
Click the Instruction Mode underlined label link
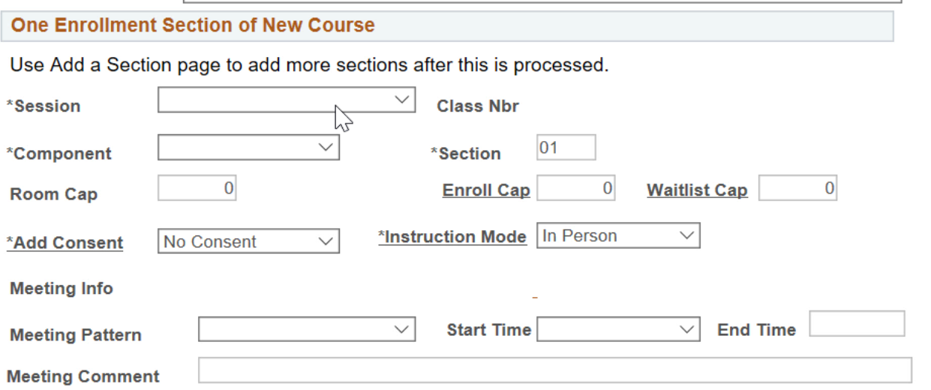452,237
